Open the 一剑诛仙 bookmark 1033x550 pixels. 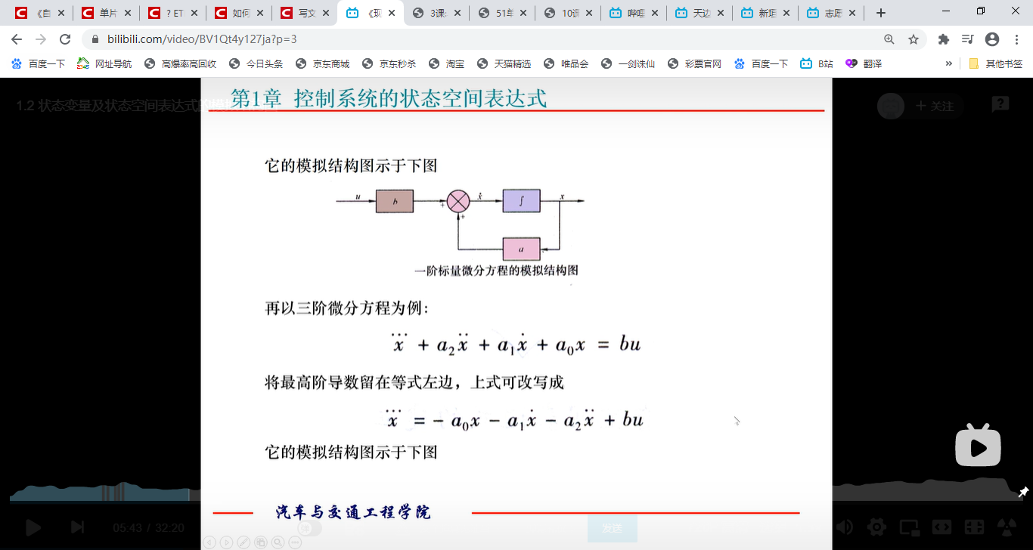(628, 63)
